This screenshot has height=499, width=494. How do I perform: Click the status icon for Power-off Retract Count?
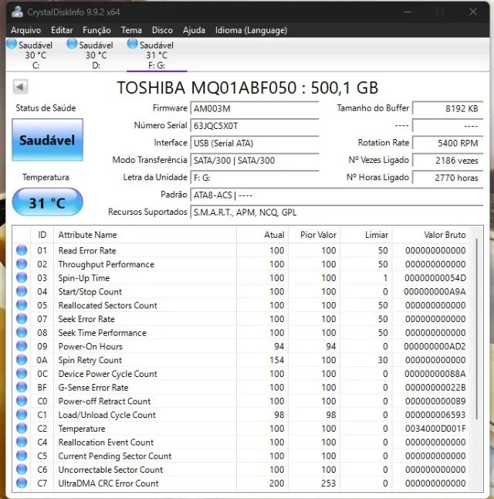22,401
